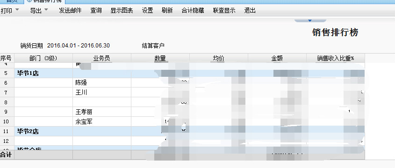Click the 均价 column header
The height and width of the screenshot is (168, 395).
pos(219,59)
